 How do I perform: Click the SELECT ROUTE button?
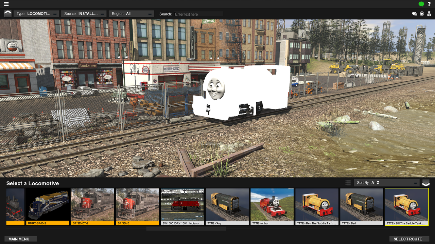pos(409,239)
